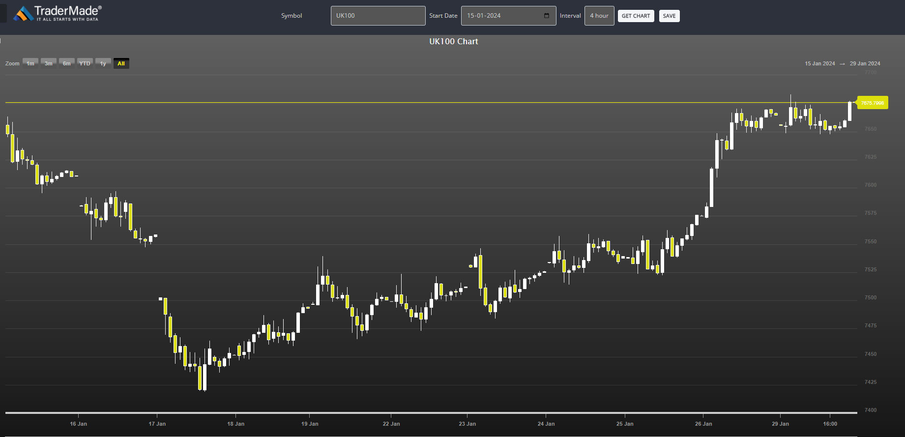Viewport: 905px width, 437px height.
Task: Click the 19 Jan axis label
Action: (310, 424)
